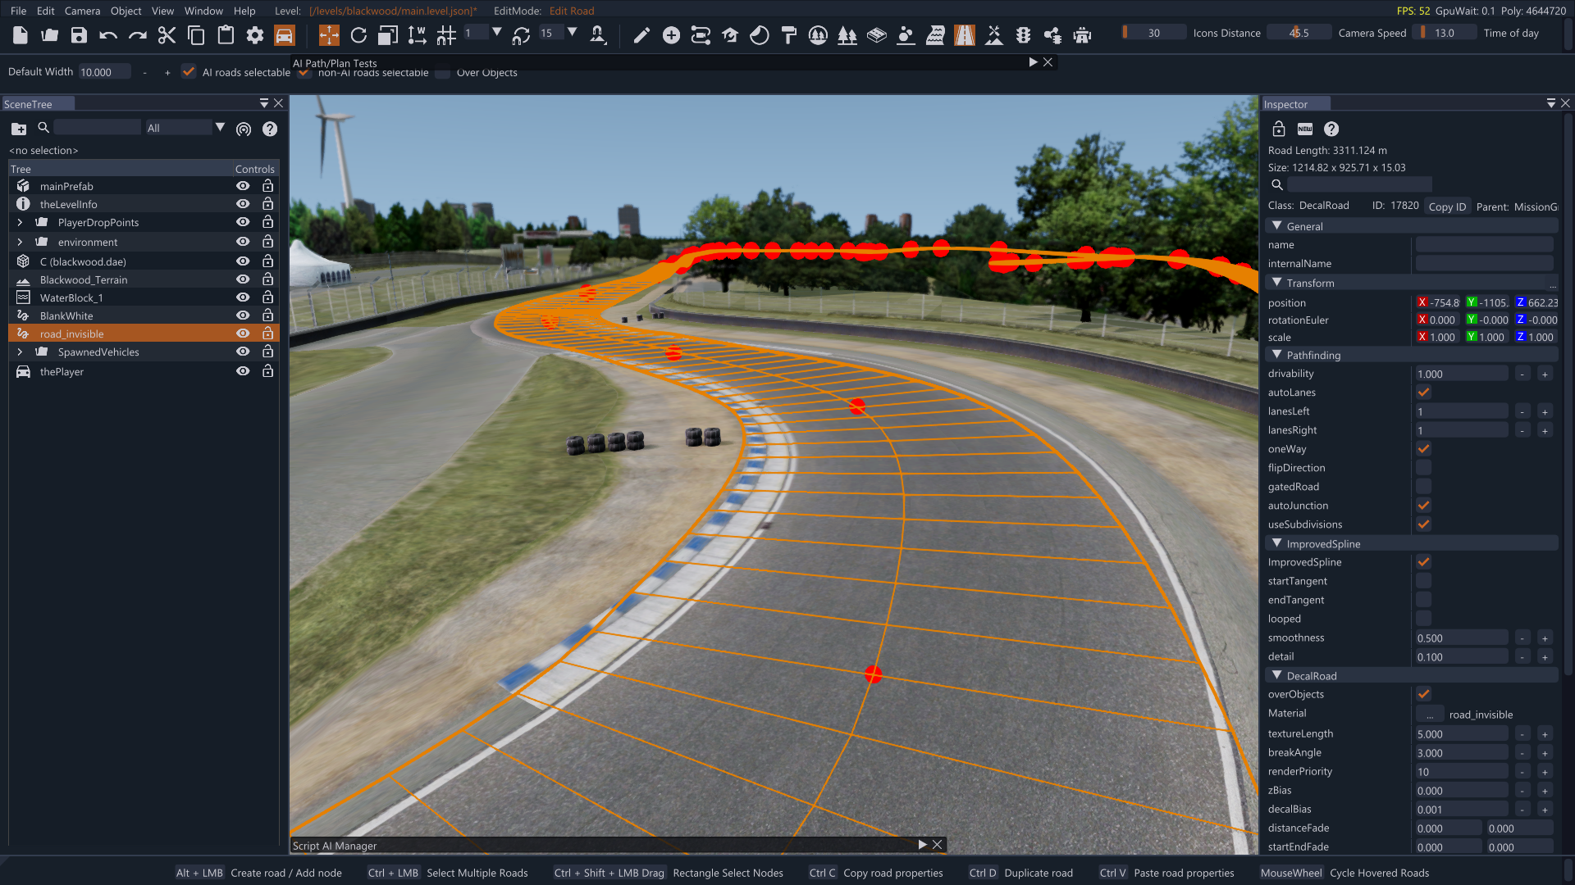Click the Copy ID button
This screenshot has height=885, width=1575.
coord(1446,206)
